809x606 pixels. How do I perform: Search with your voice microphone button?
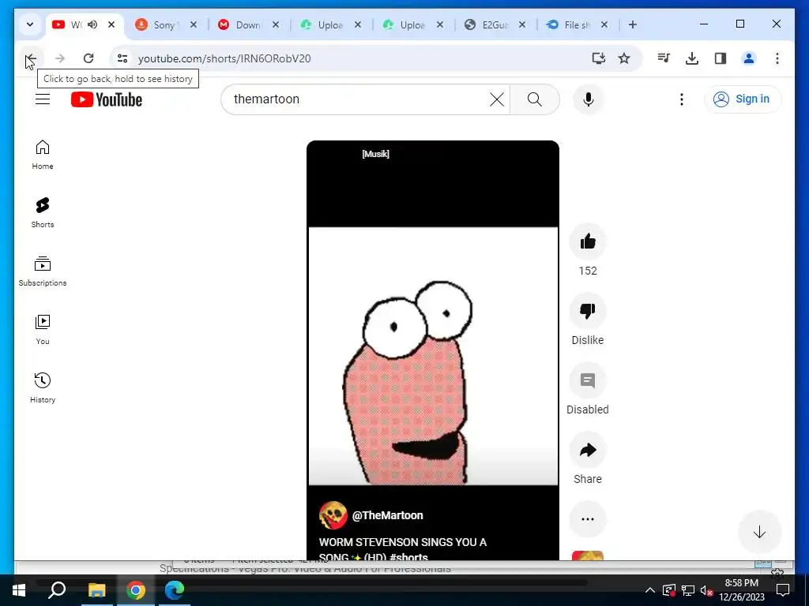pyautogui.click(x=588, y=99)
